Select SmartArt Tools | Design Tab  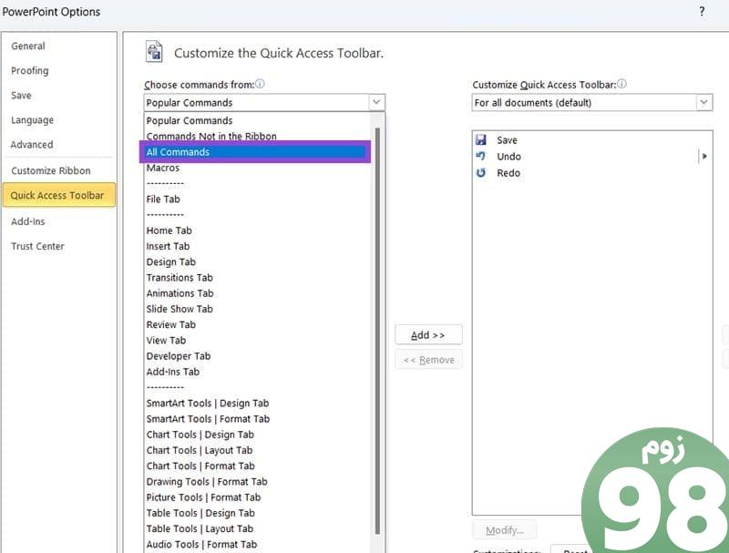258,404
